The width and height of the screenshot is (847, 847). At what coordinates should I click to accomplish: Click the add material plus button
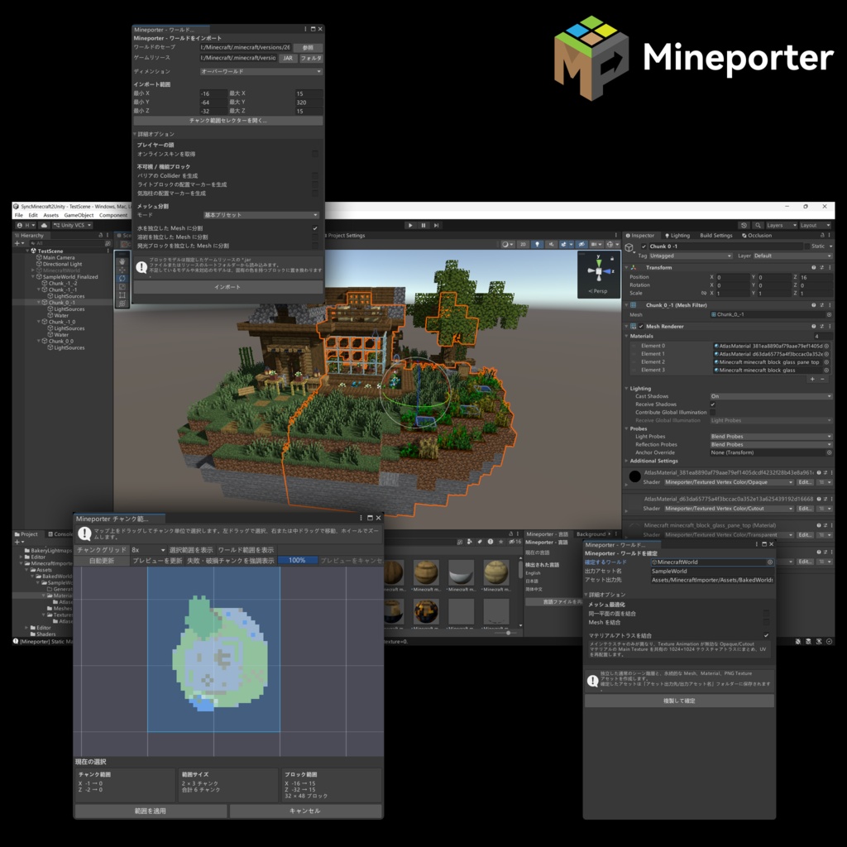click(x=812, y=379)
